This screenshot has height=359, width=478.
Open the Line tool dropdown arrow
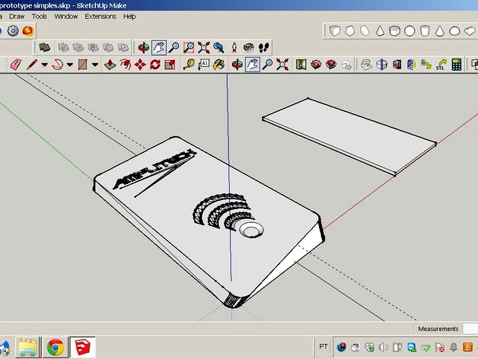(x=44, y=65)
